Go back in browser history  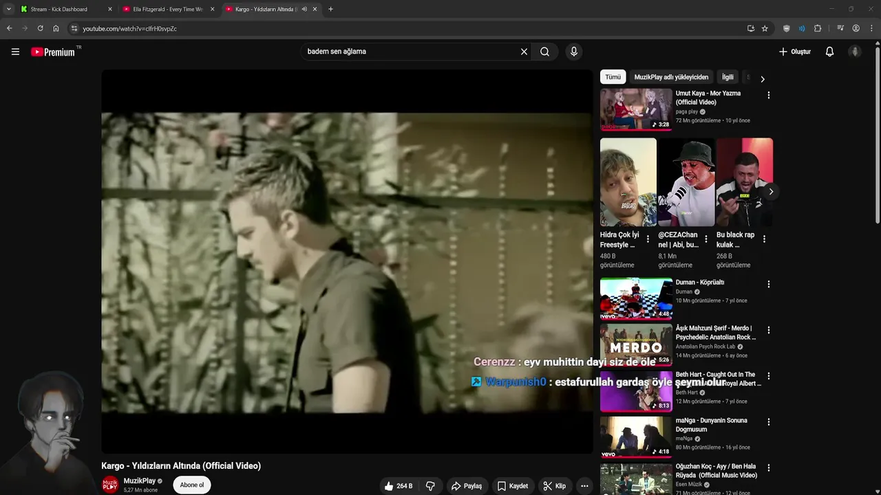point(9,28)
